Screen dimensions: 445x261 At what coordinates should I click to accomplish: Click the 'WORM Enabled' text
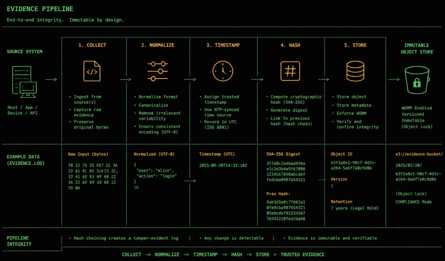pyautogui.click(x=417, y=108)
